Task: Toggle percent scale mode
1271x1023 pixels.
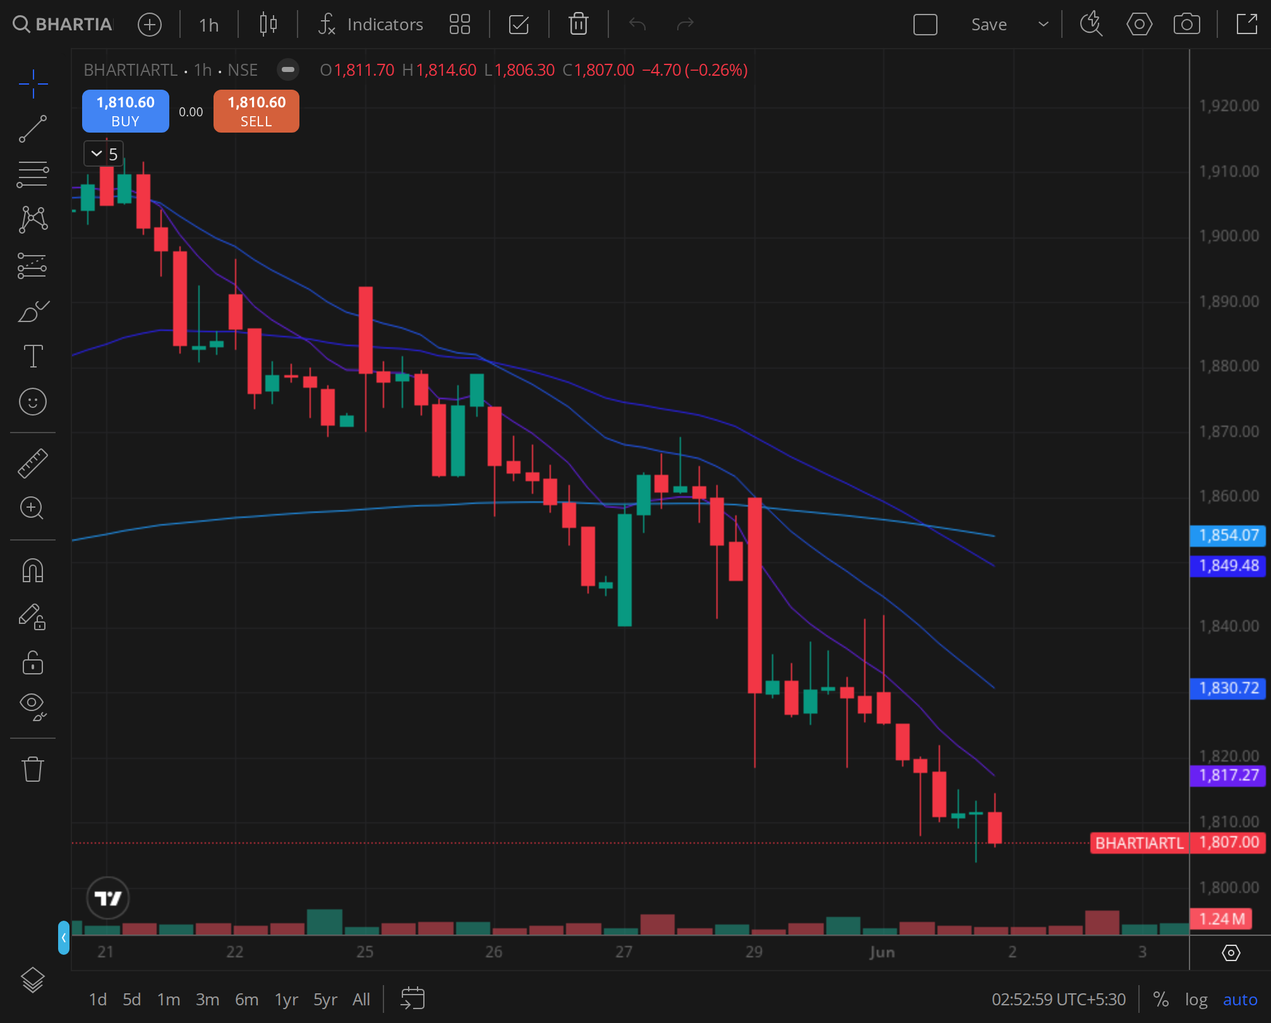Action: pyautogui.click(x=1160, y=1000)
